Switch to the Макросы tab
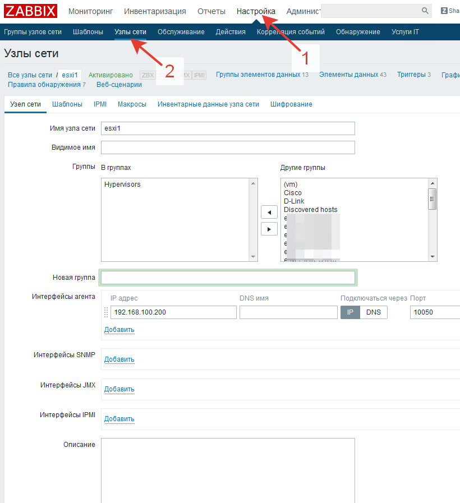The width and height of the screenshot is (460, 503). (x=132, y=104)
